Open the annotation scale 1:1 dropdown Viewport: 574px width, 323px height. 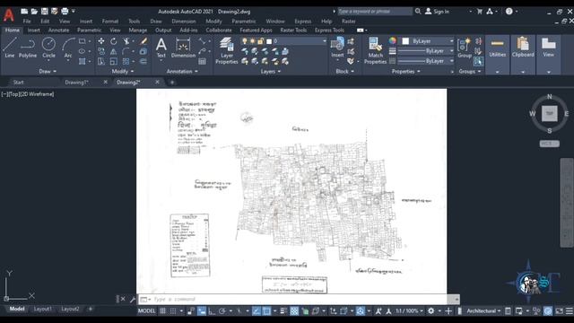click(409, 311)
